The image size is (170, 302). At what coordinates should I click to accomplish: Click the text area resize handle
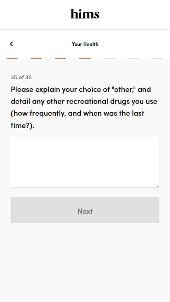tap(158, 186)
